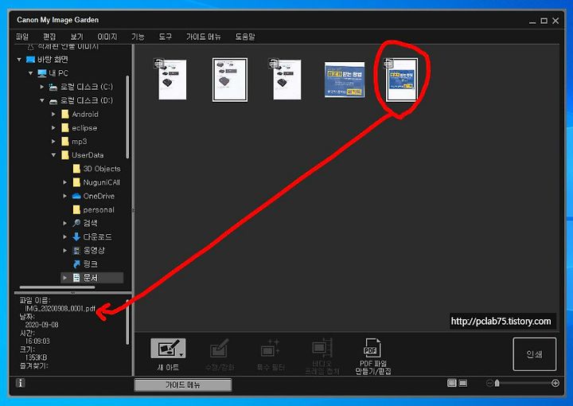Open the 편집 menu
Viewport: 573px width, 406px height.
pyautogui.click(x=49, y=37)
